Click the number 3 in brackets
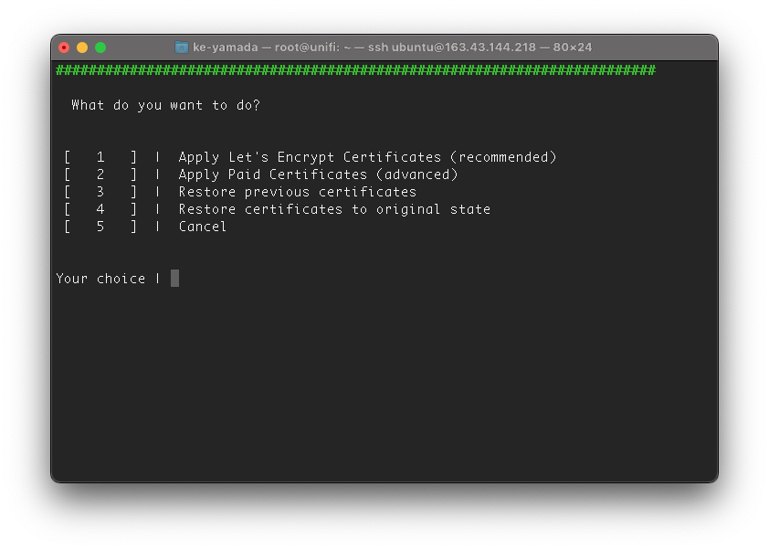The image size is (769, 550). coord(100,192)
